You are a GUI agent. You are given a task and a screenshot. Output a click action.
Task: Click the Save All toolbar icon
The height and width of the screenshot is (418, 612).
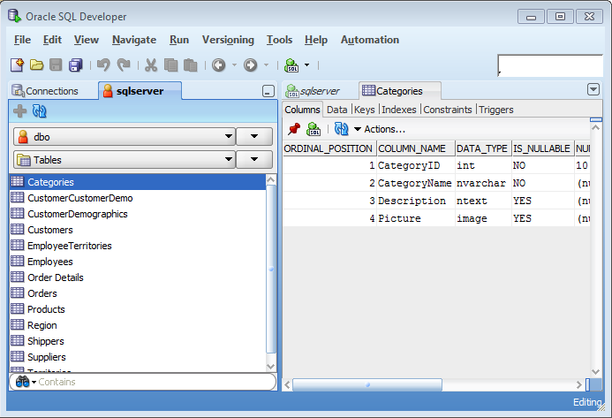tap(75, 65)
